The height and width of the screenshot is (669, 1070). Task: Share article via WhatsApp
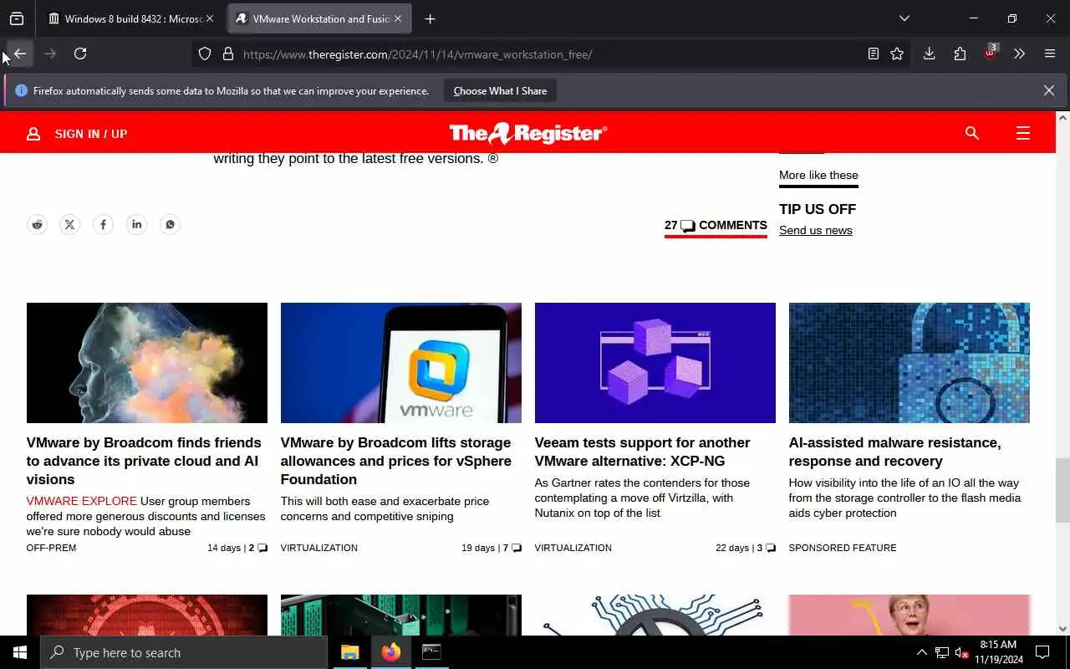click(x=170, y=224)
